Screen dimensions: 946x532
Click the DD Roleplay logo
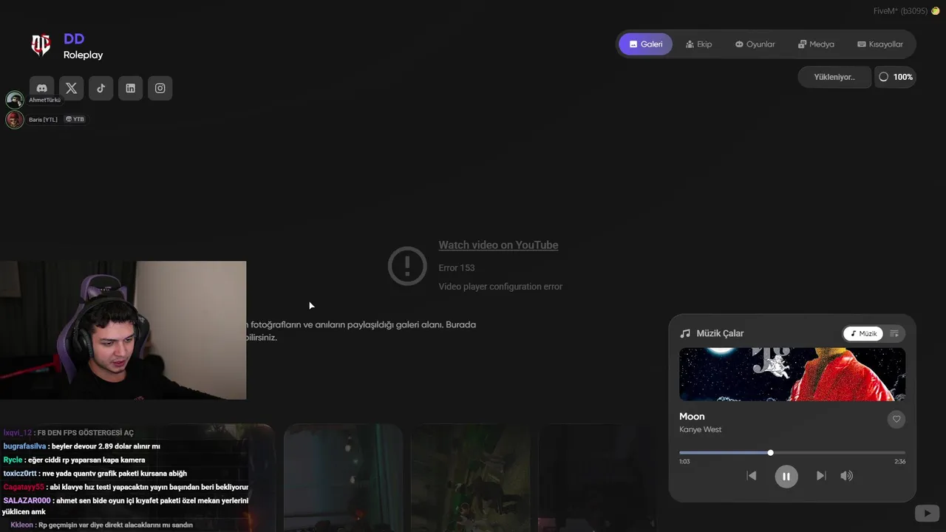point(41,46)
